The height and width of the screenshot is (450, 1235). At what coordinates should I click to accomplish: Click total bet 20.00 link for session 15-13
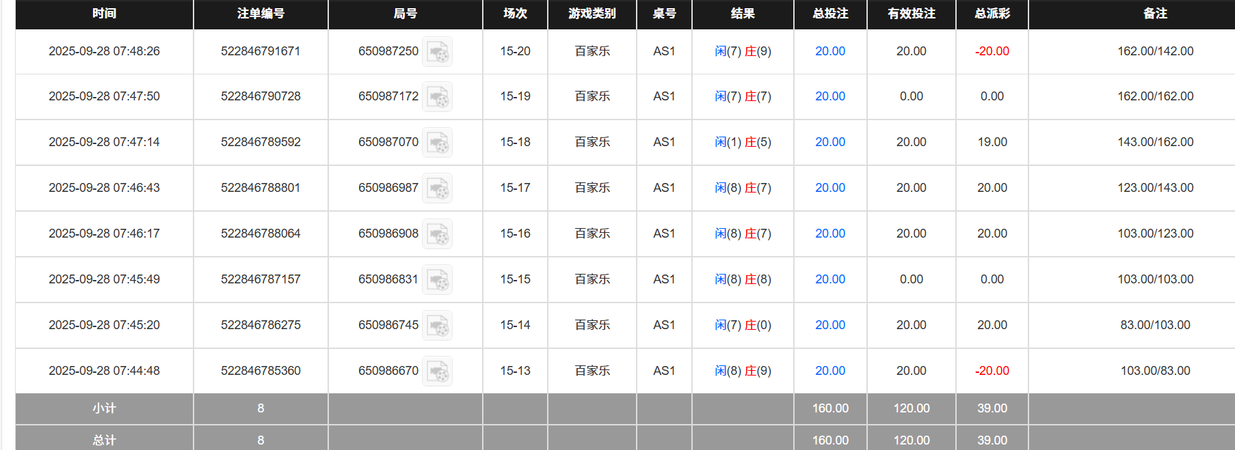point(829,371)
